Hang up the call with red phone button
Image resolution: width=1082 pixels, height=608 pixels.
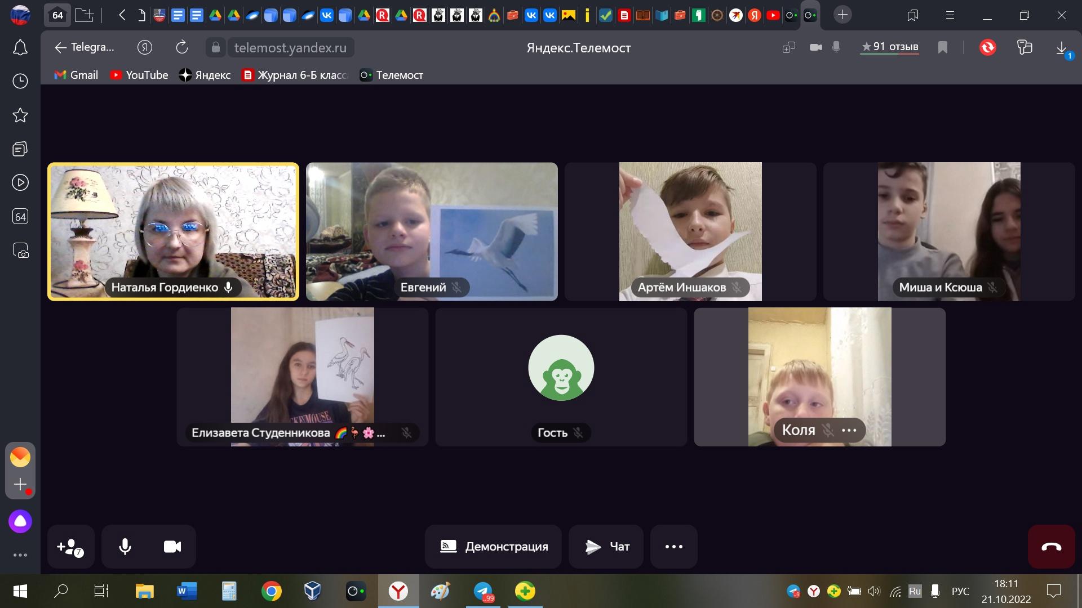[1051, 547]
